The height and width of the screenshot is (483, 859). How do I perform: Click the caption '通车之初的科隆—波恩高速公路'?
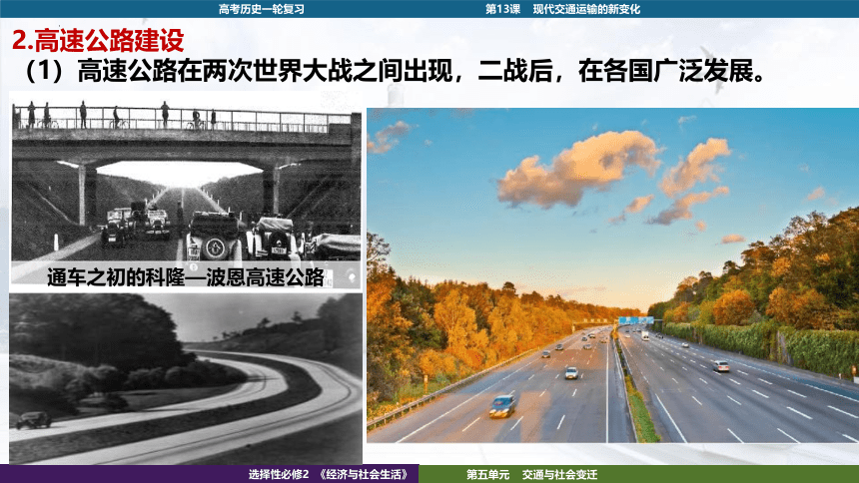[186, 277]
